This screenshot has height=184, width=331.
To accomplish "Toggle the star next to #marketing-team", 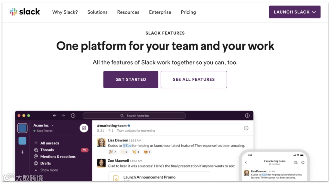I will click(129, 125).
